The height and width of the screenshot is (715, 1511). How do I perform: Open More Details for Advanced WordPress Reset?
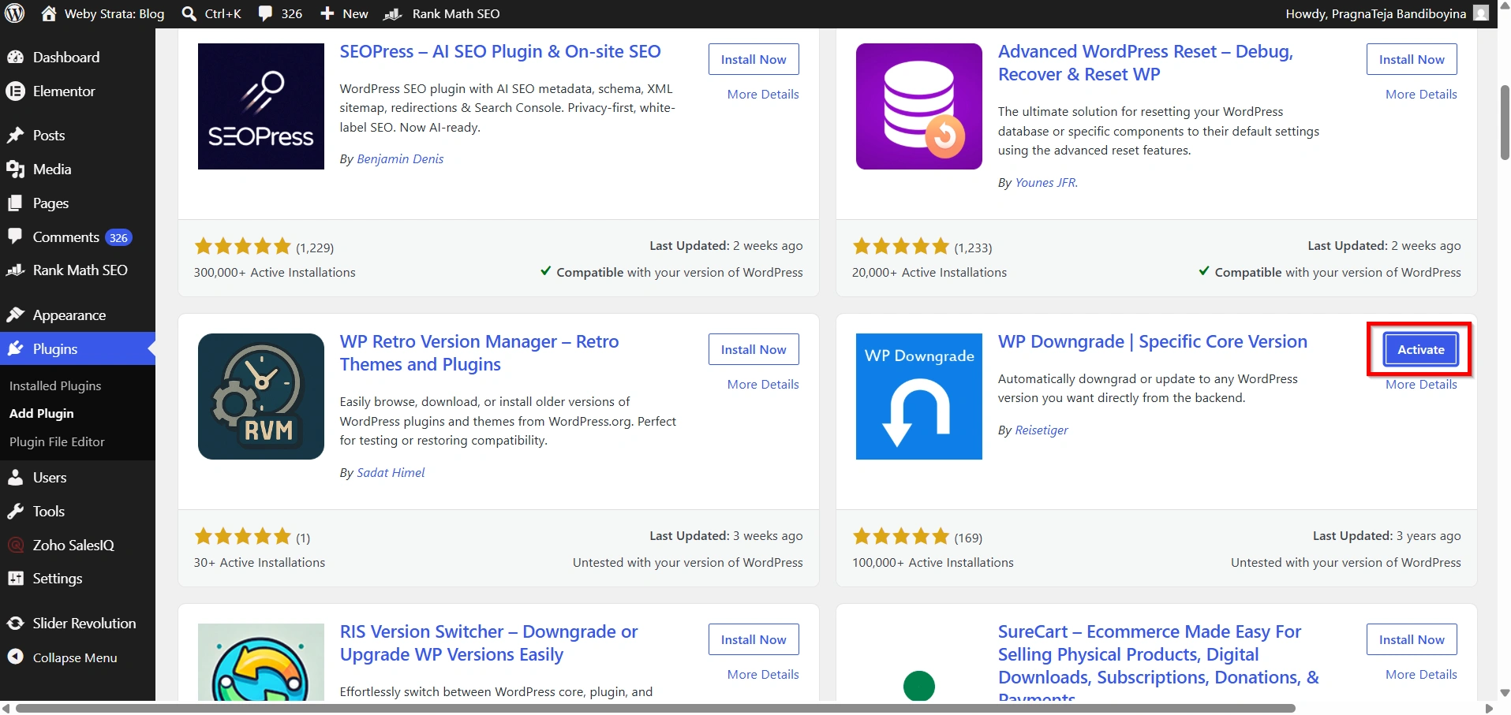tap(1421, 94)
